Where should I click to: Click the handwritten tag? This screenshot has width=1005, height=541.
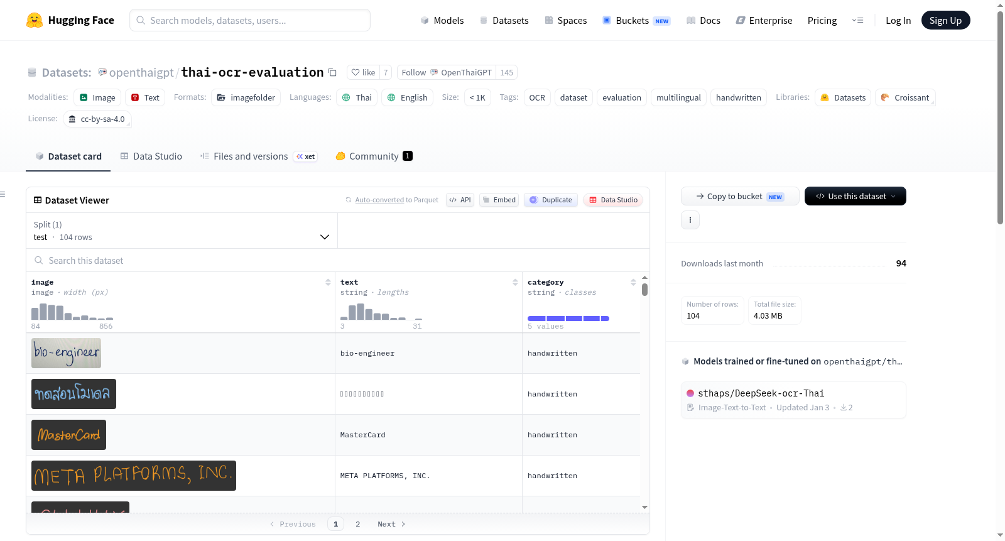click(739, 97)
